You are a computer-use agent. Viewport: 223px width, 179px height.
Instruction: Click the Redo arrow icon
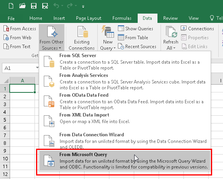pos(70,6)
